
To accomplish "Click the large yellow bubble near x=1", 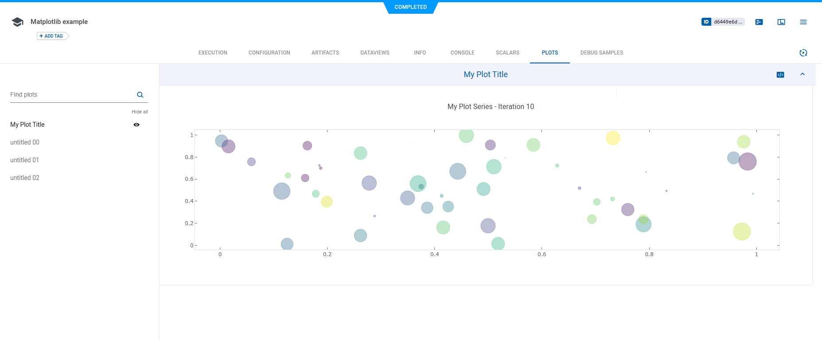I will tap(741, 231).
